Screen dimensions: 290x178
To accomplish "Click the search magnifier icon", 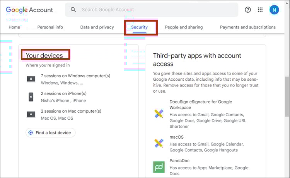I will pos(73,10).
